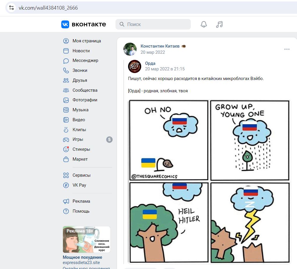Click the browser address bar URL
The width and height of the screenshot is (297, 269).
[x=48, y=8]
